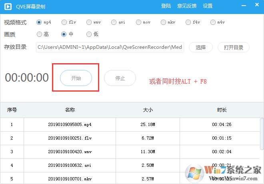
Task: Start recording with 开始 button
Action: (x=76, y=78)
